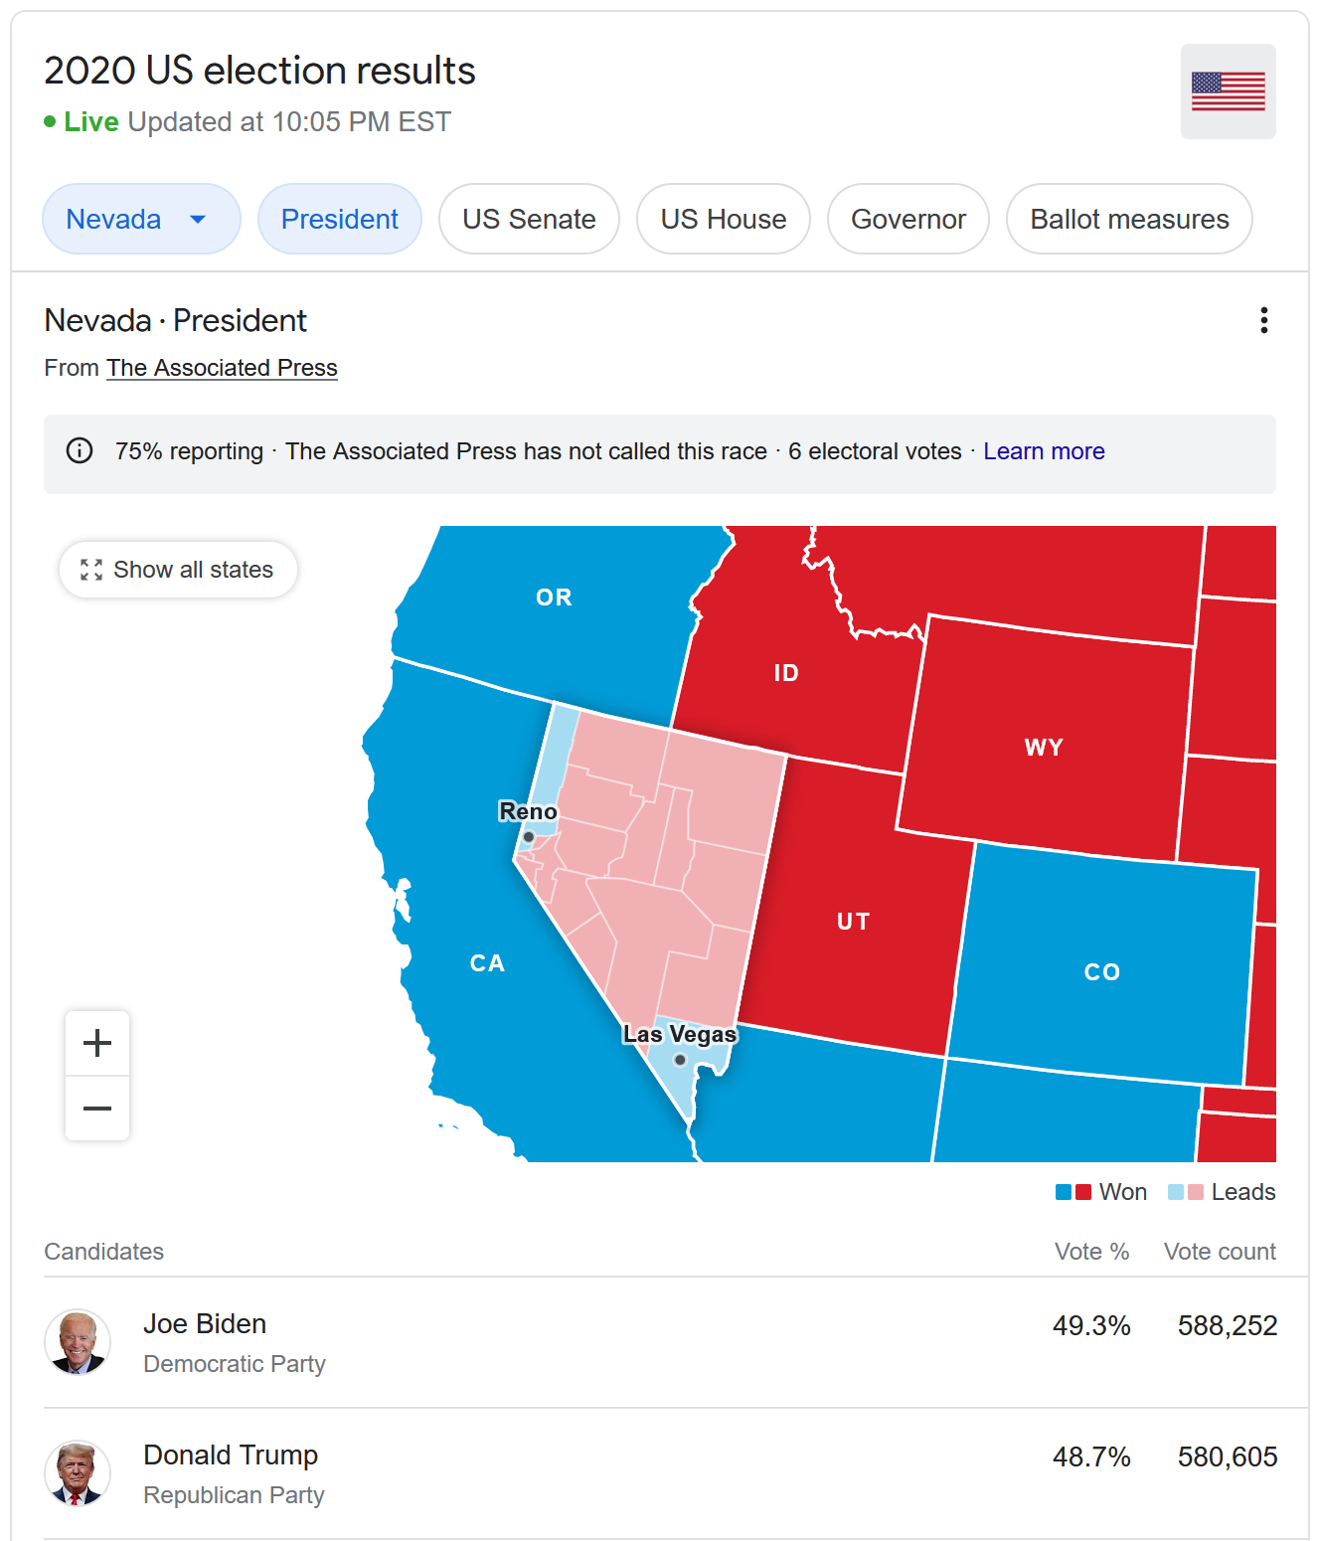The height and width of the screenshot is (1541, 1319).
Task: Click the Reno city marker
Action: click(x=529, y=837)
